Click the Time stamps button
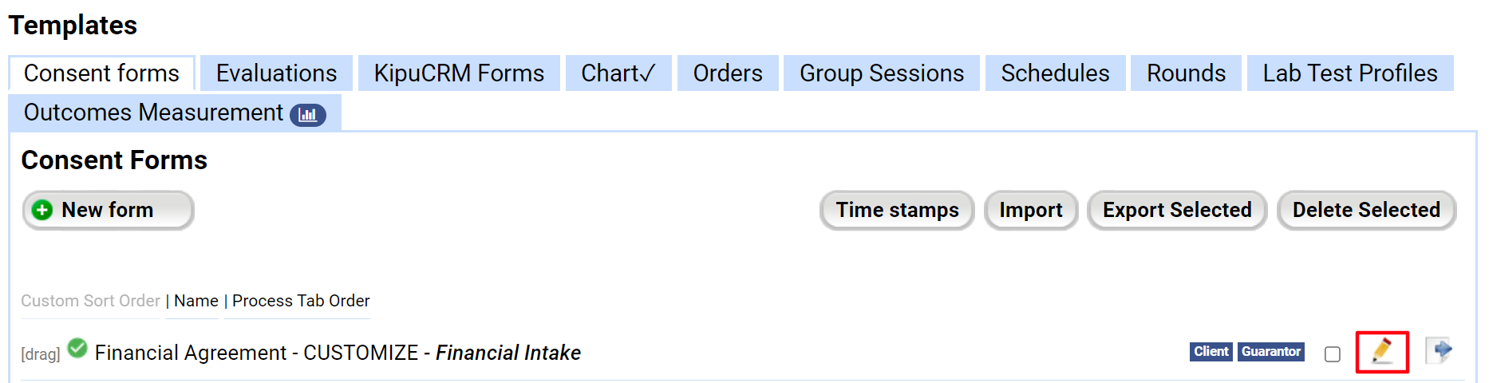 point(897,210)
